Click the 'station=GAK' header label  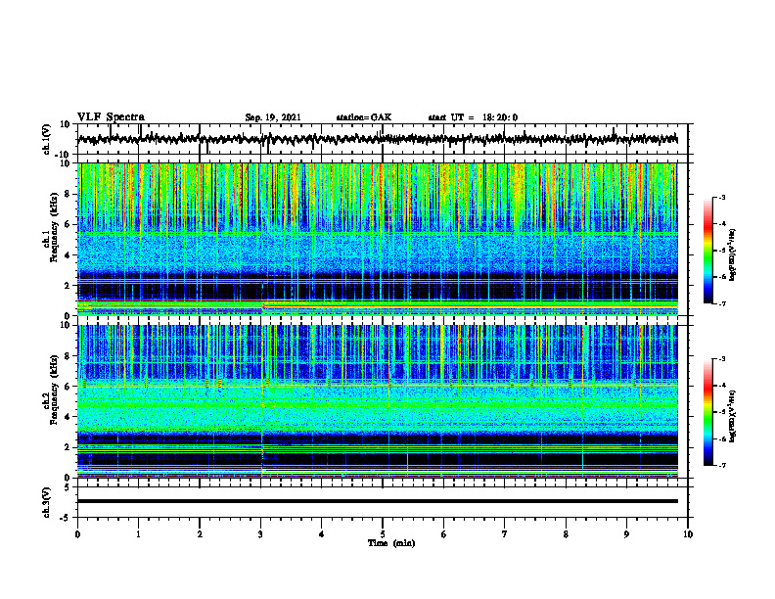click(x=364, y=117)
